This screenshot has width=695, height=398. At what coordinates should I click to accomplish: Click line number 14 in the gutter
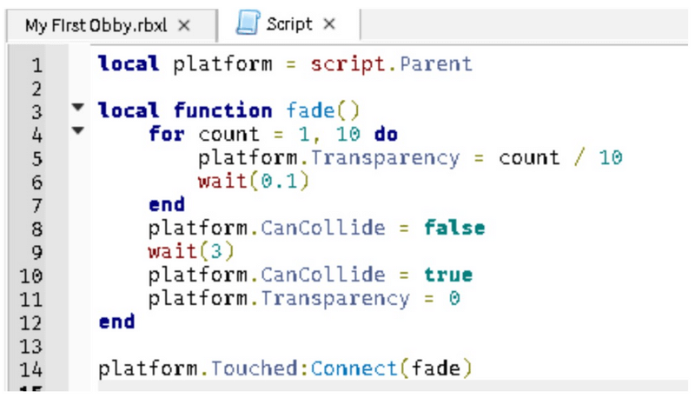click(x=31, y=369)
